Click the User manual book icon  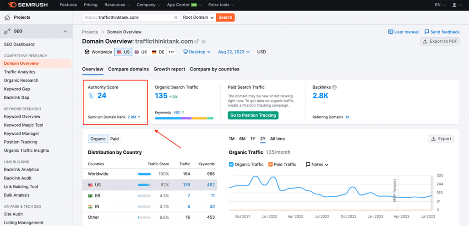pyautogui.click(x=390, y=32)
